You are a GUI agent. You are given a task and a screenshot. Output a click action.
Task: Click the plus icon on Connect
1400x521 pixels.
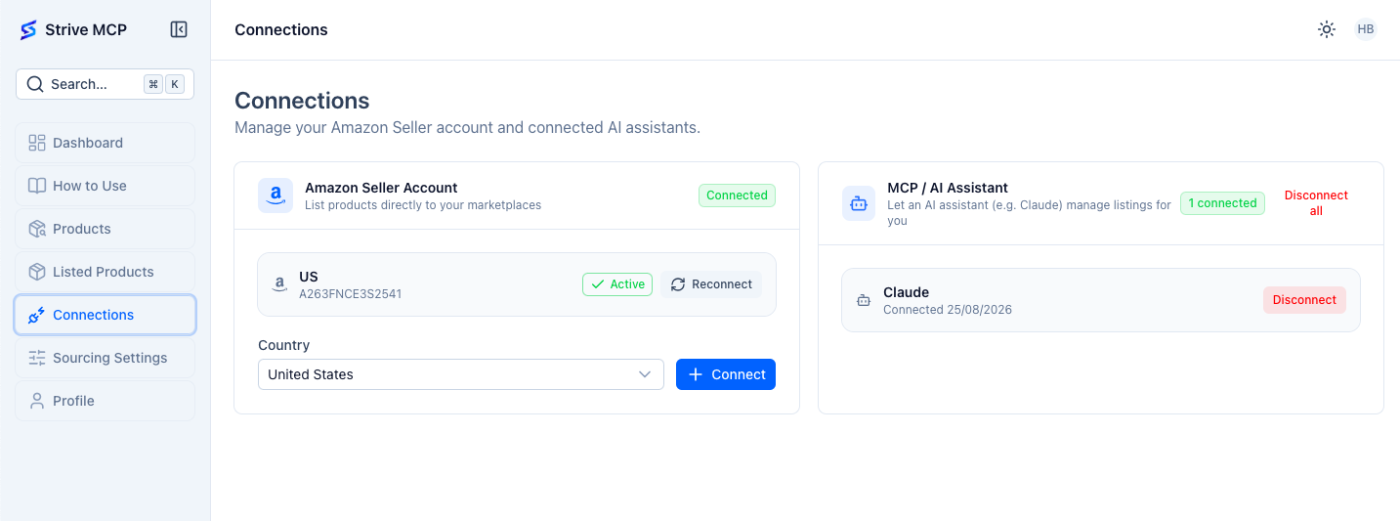pos(696,374)
